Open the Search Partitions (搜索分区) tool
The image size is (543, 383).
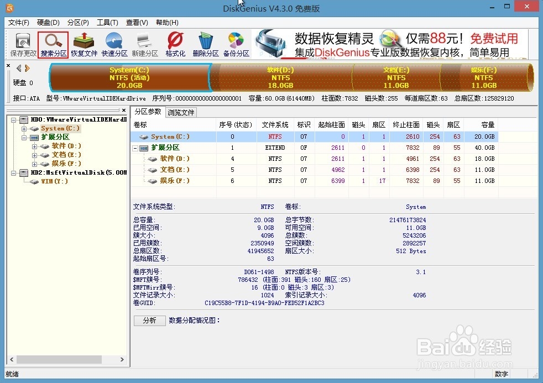click(53, 45)
